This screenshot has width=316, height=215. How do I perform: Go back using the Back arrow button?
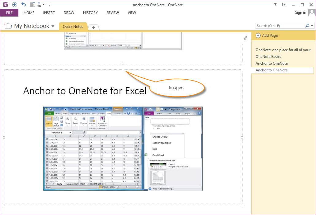15,4
